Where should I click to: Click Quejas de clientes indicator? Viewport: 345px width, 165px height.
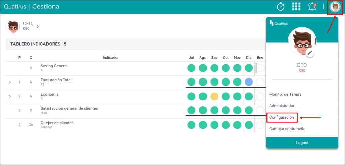(x=57, y=123)
